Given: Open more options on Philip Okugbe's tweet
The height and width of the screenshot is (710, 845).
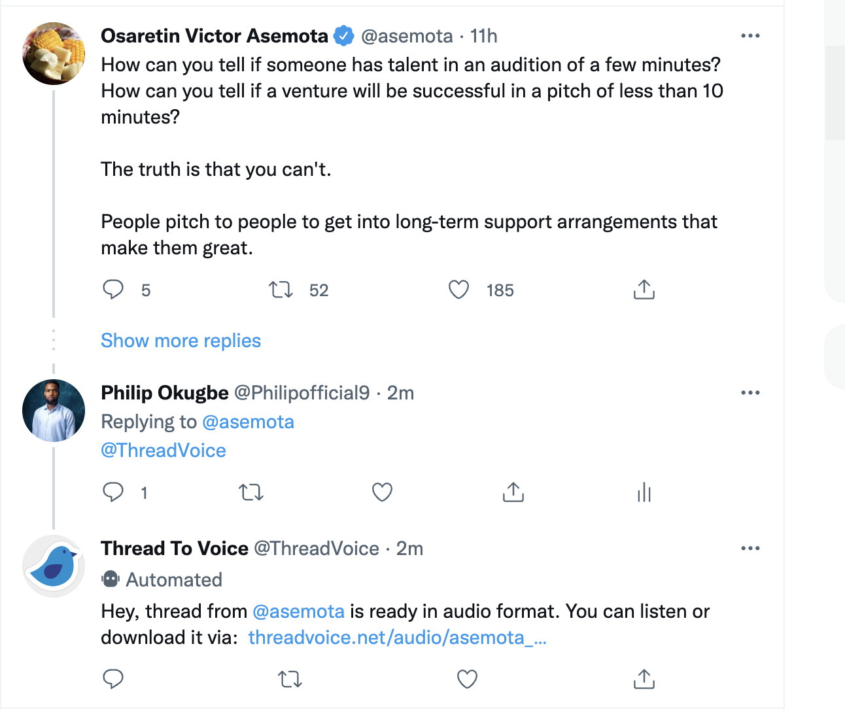Looking at the screenshot, I should 750,393.
